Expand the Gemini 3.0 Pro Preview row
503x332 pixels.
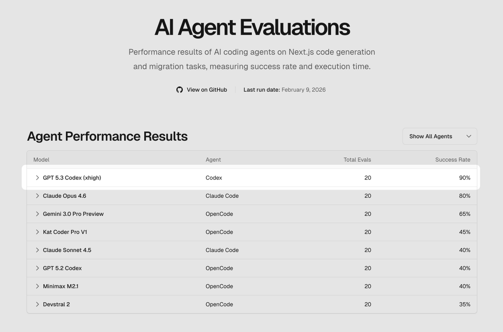[37, 214]
